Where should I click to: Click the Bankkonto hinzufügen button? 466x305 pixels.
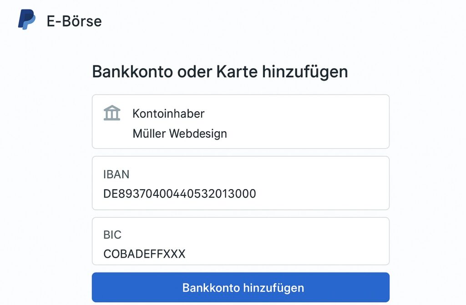tap(241, 287)
